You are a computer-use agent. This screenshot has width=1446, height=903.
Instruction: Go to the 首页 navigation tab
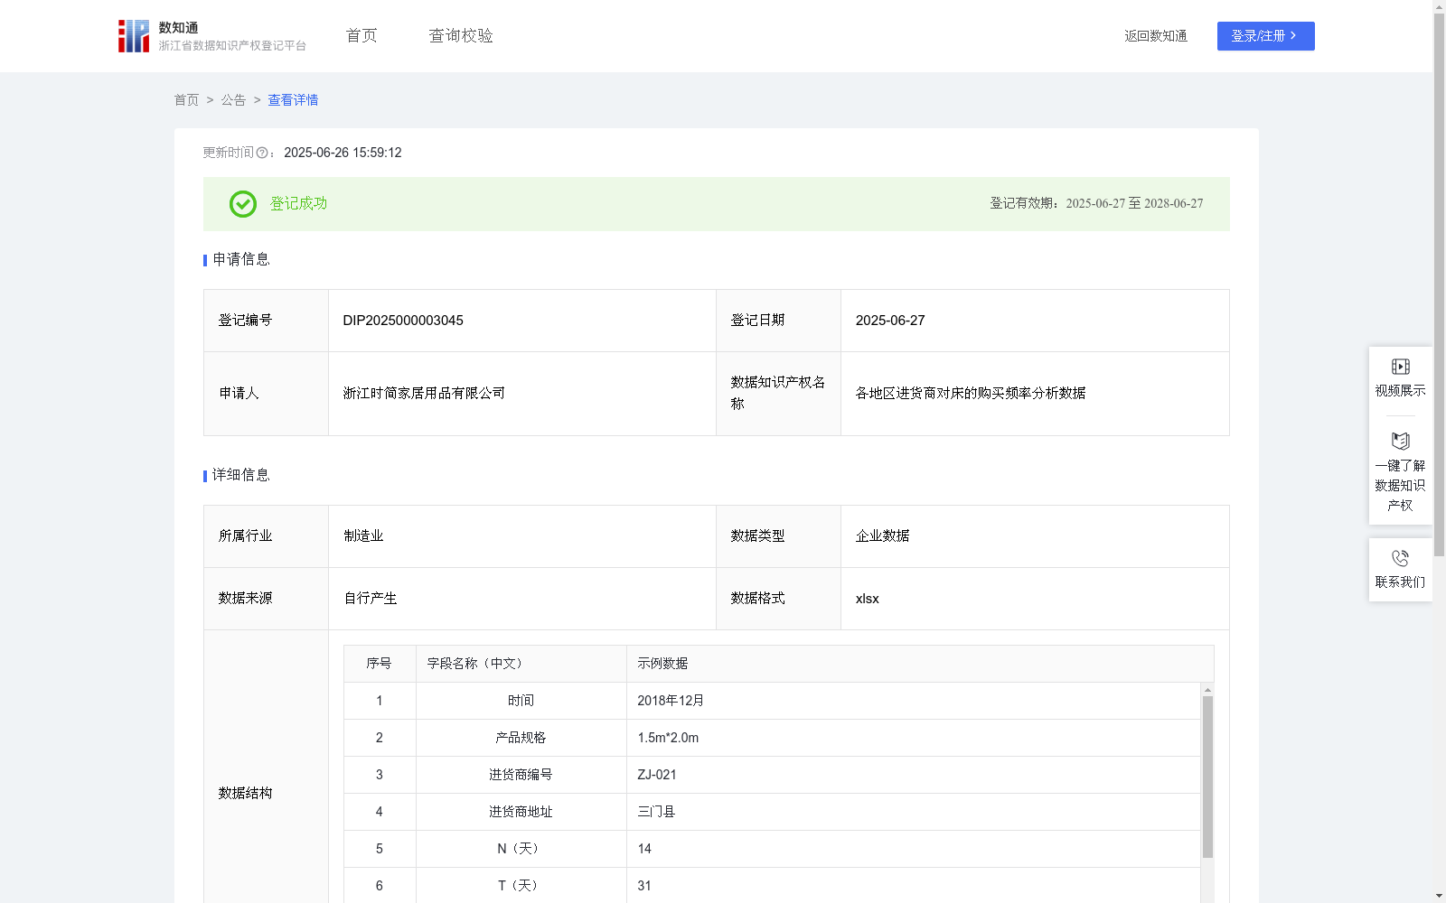click(x=361, y=36)
